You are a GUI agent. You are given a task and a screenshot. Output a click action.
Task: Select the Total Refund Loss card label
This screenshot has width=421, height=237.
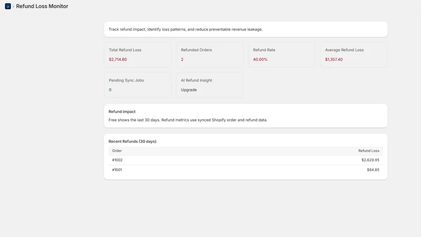pyautogui.click(x=125, y=50)
